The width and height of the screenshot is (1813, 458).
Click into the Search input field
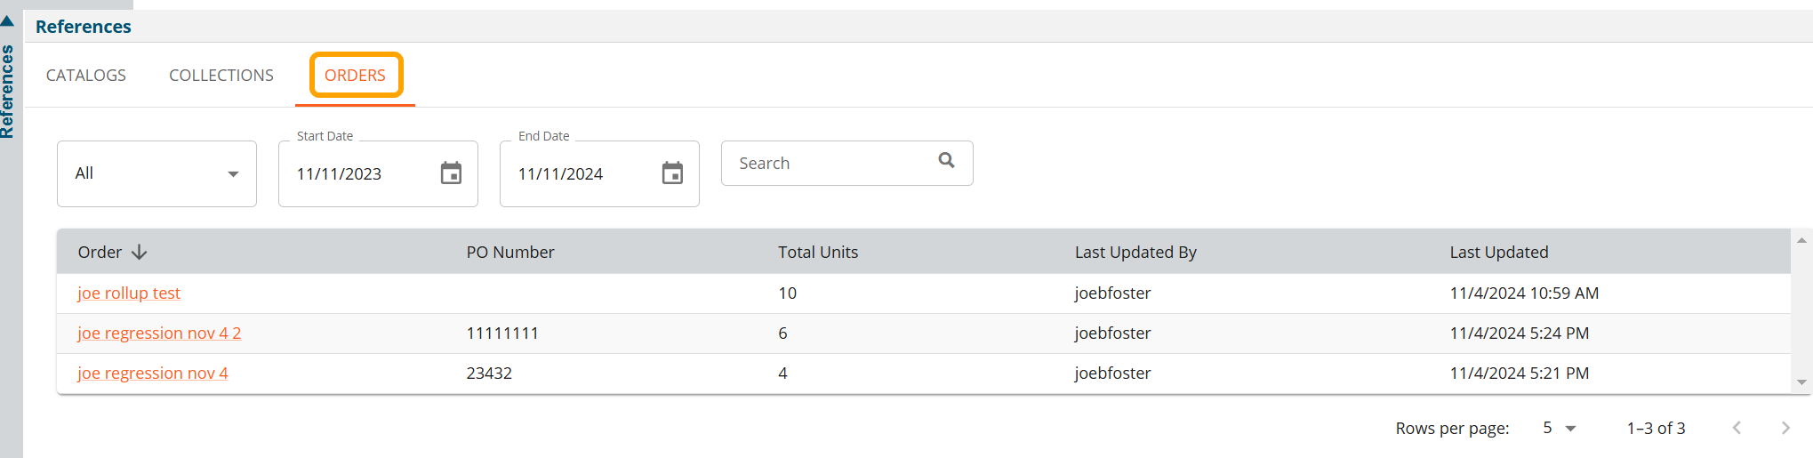pyautogui.click(x=827, y=164)
